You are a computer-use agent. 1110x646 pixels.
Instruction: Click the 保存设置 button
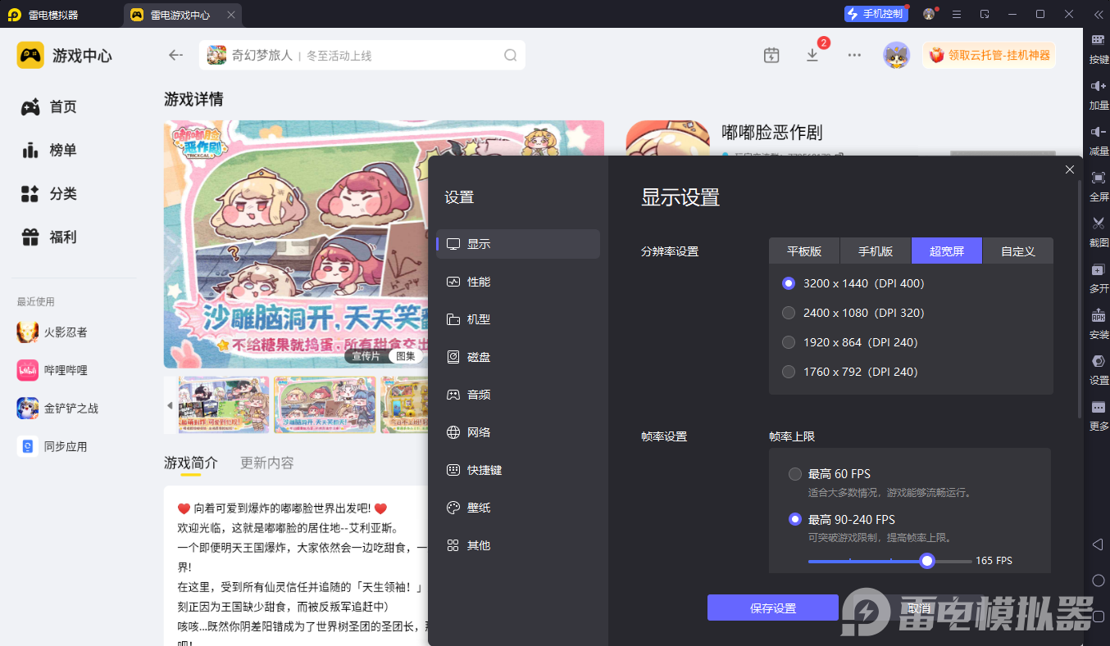point(773,608)
